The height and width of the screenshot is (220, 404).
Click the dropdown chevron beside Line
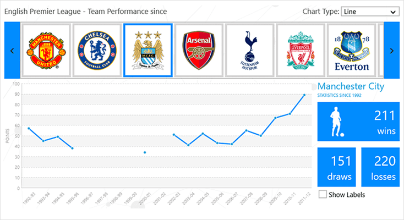[x=393, y=12]
